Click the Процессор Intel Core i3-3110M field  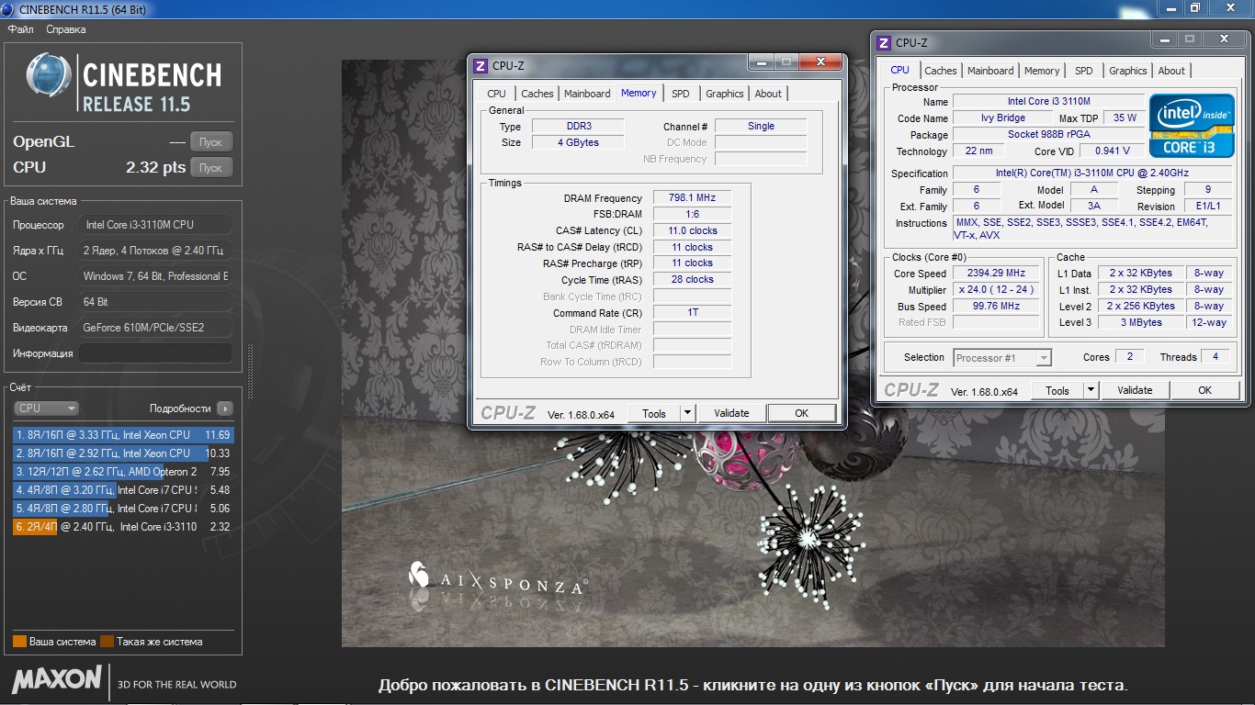[x=155, y=225]
